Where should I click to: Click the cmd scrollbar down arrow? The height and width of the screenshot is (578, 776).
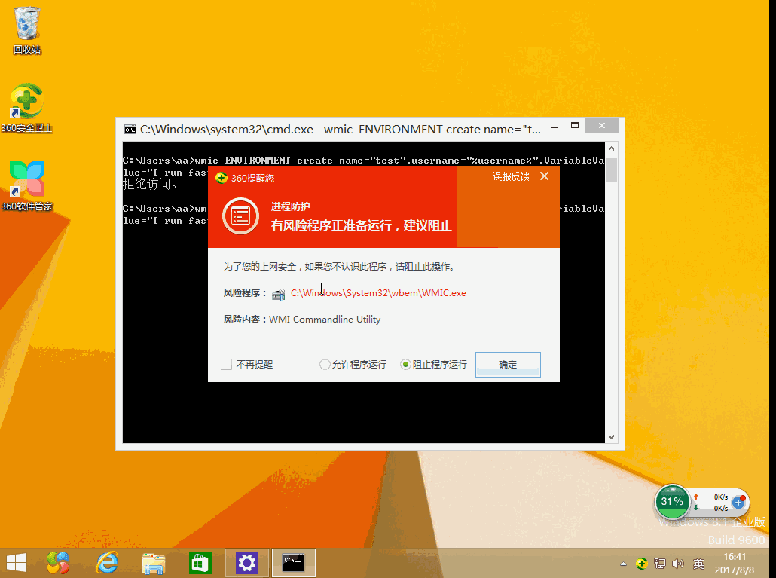point(611,437)
